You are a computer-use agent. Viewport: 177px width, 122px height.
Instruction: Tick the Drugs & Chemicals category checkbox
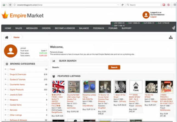[x=8, y=75]
